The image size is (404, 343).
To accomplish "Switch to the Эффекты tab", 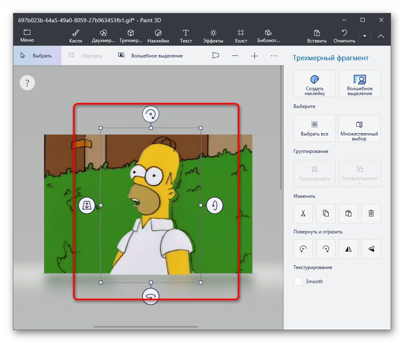I will pyautogui.click(x=213, y=36).
